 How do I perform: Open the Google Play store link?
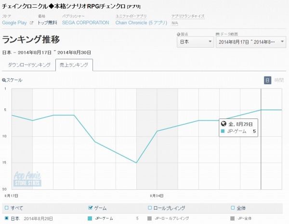point(14,23)
